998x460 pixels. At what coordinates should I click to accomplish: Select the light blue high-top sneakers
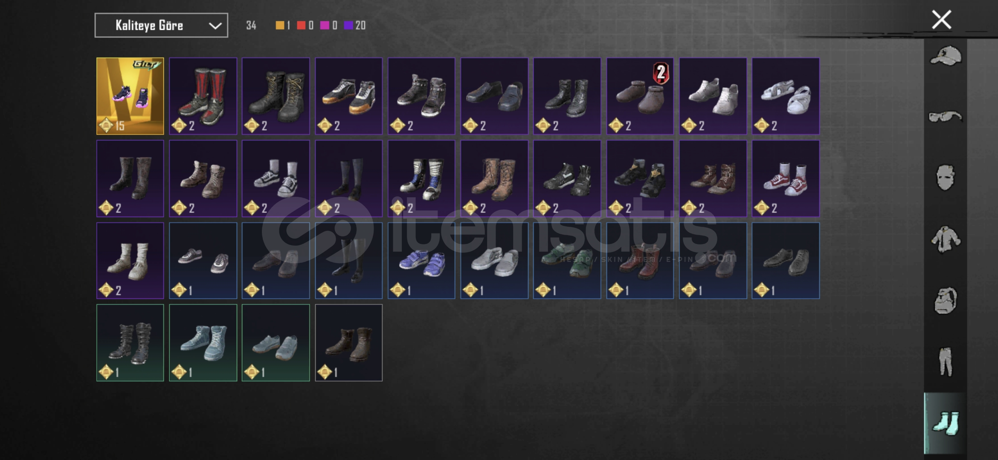(203, 343)
